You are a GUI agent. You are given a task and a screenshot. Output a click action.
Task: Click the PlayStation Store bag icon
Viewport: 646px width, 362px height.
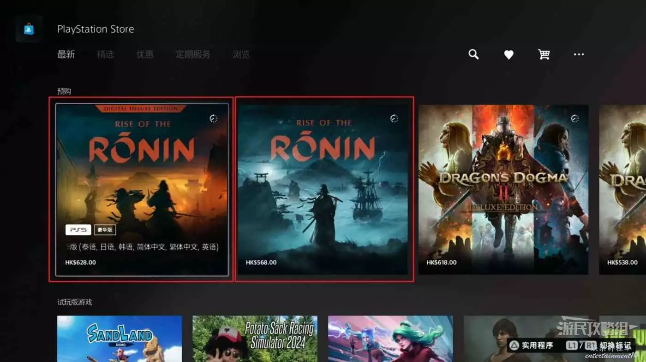coord(29,29)
